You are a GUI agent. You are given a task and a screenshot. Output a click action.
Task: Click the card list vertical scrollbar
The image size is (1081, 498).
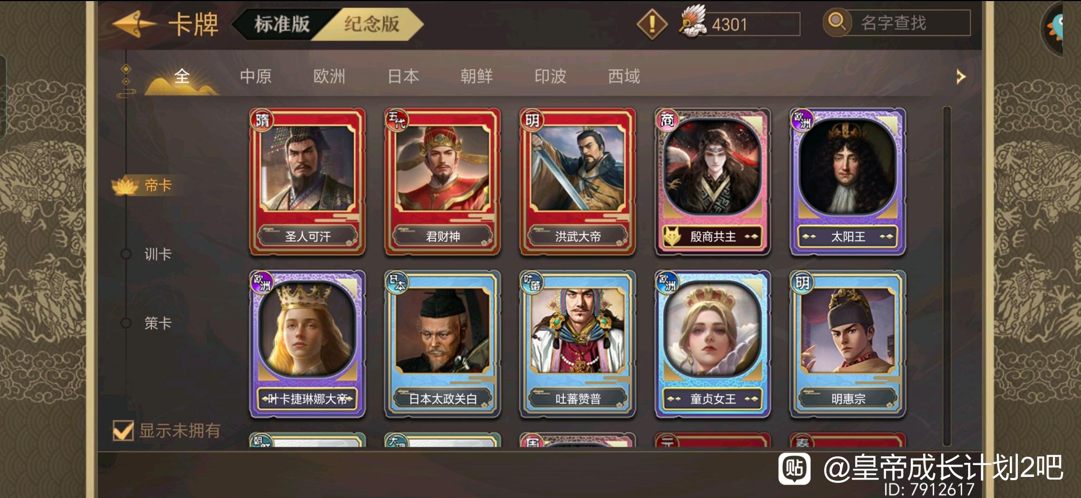(946, 276)
